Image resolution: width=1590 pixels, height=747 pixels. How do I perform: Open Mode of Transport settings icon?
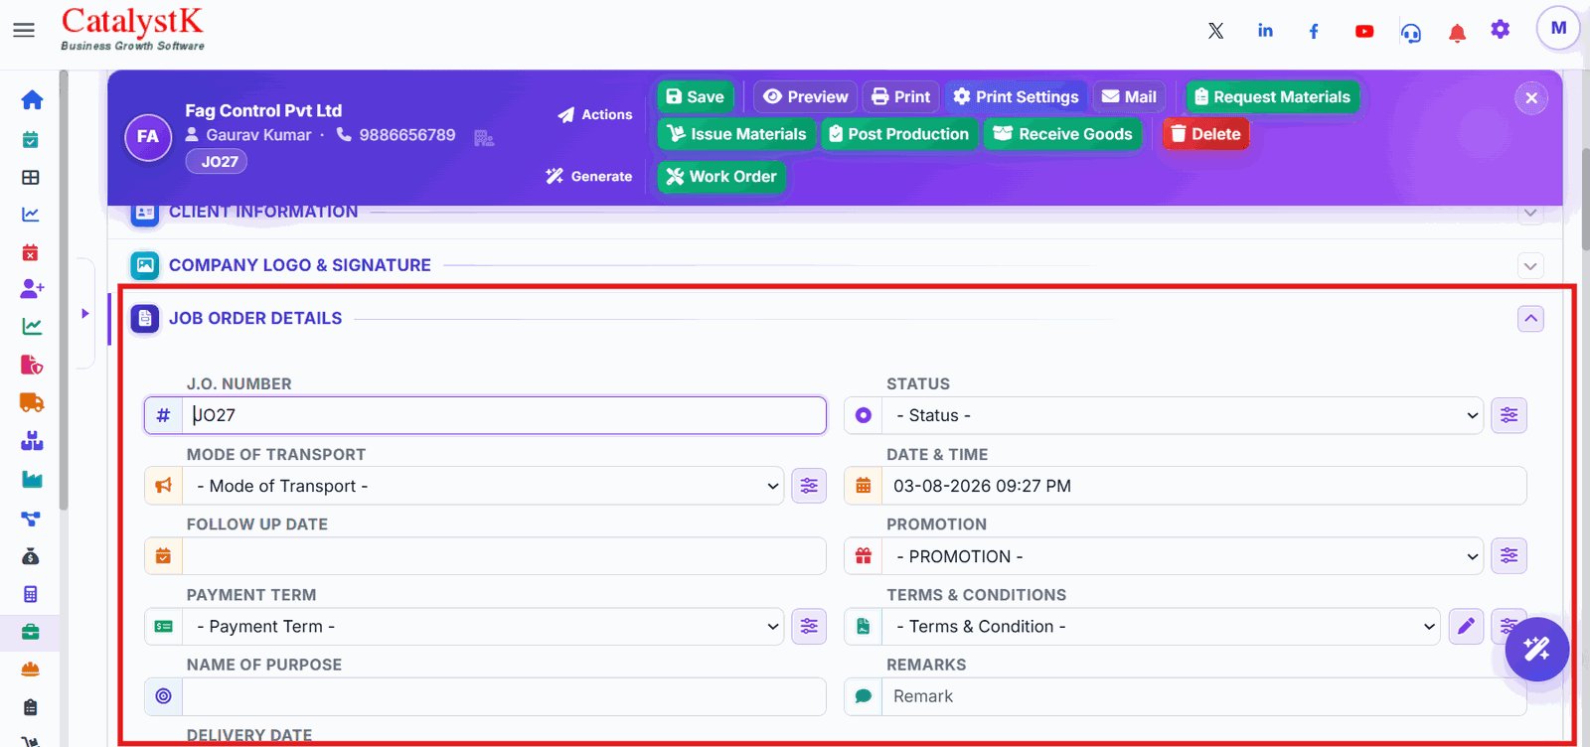809,486
